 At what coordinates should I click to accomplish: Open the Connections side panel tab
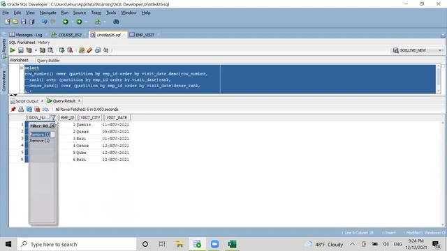3,81
